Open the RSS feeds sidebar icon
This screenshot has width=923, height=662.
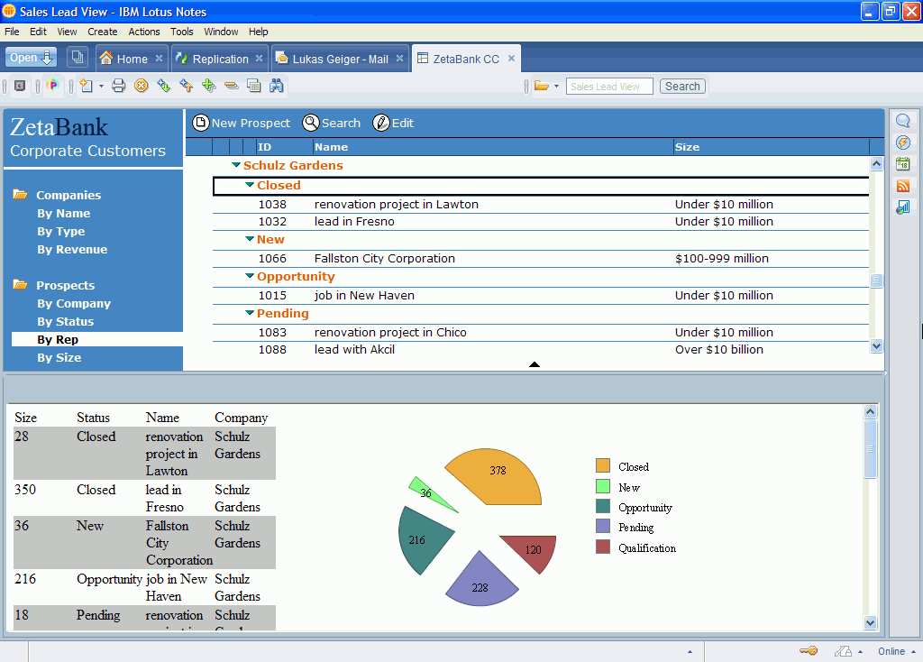(x=903, y=186)
